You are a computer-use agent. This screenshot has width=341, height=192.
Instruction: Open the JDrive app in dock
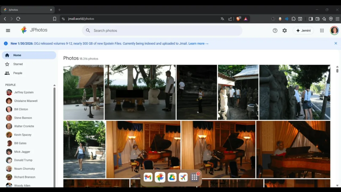click(172, 177)
